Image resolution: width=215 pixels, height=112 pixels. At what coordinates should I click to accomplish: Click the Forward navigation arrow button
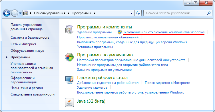tap(15, 13)
